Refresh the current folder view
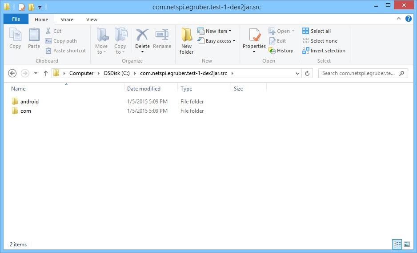The height and width of the screenshot is (253, 417). (x=307, y=73)
